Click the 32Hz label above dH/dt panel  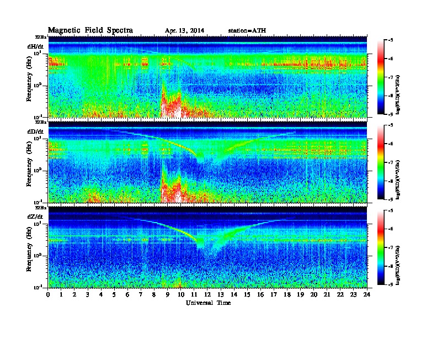41,37
